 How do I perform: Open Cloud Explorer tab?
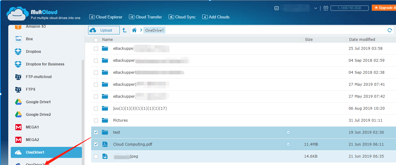click(x=106, y=17)
